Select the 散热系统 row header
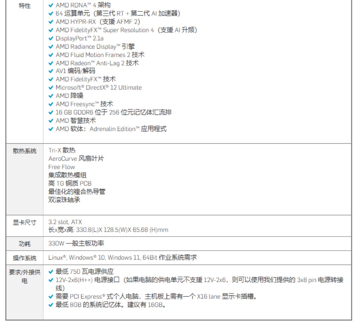Viewport: 357px width, 323px height. tap(25, 151)
